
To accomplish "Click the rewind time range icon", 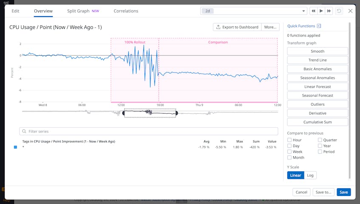I will [313, 11].
